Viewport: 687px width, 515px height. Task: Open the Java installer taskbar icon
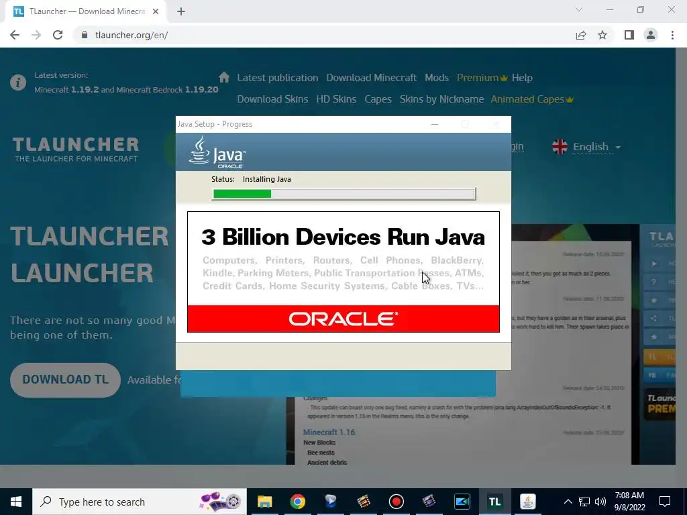pos(527,502)
